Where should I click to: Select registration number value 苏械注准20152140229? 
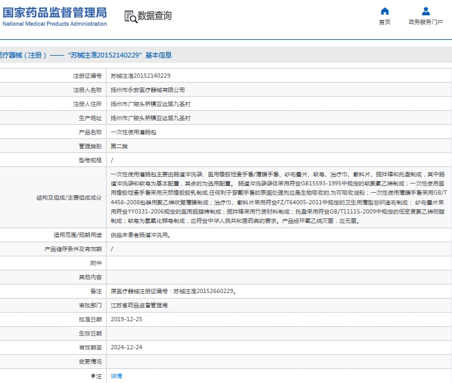point(140,76)
